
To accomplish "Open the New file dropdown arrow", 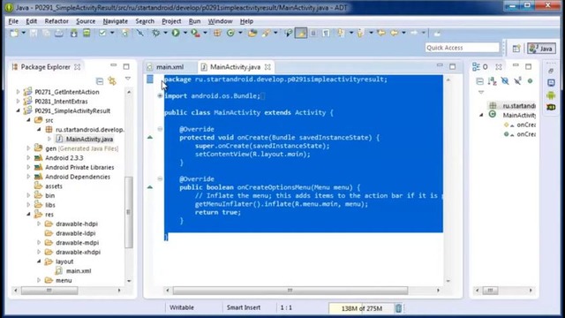I will coord(24,34).
